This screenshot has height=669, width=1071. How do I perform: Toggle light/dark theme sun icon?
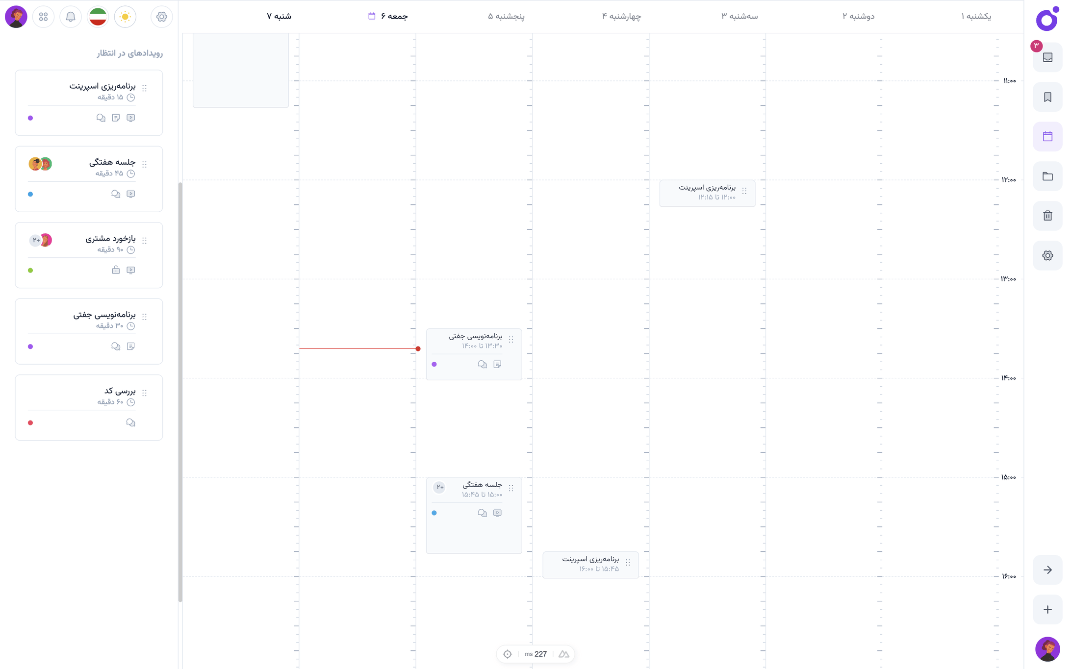point(125,17)
